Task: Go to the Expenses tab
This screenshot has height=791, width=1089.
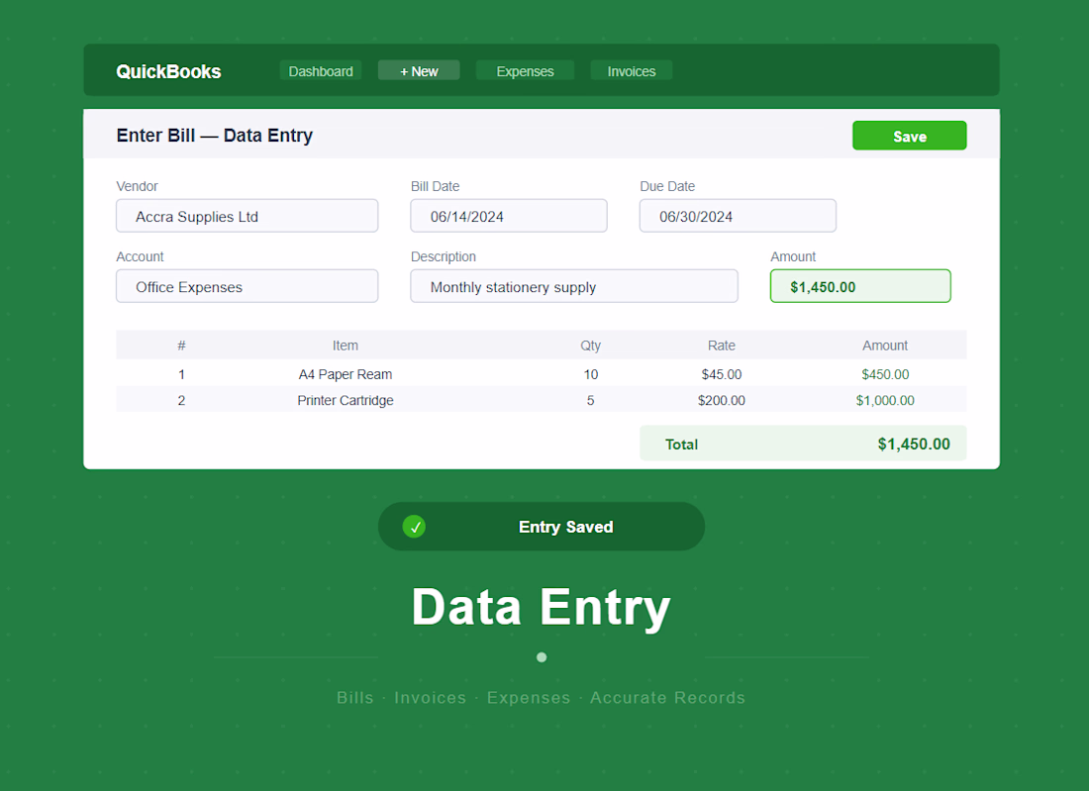Action: (525, 71)
